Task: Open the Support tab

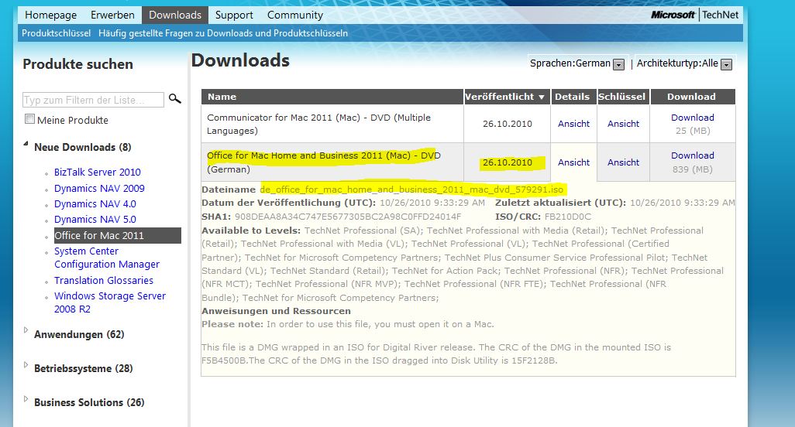Action: click(234, 15)
